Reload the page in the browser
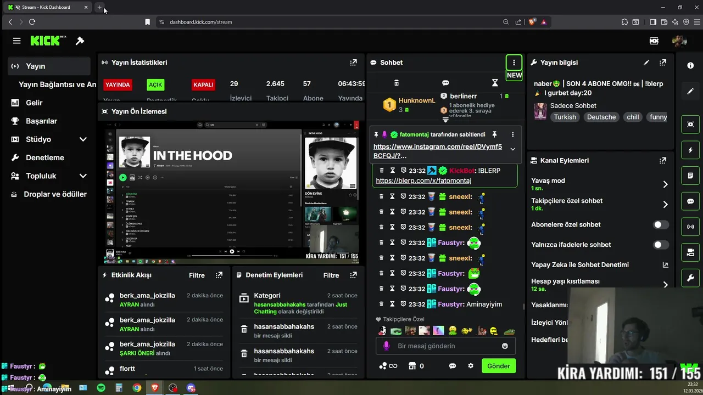Image resolution: width=703 pixels, height=395 pixels. 32,22
